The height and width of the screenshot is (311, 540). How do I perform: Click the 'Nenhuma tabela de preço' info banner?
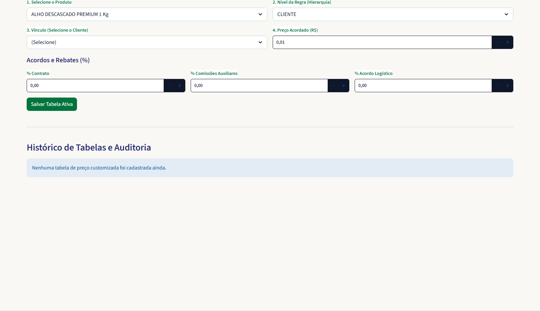click(x=270, y=168)
